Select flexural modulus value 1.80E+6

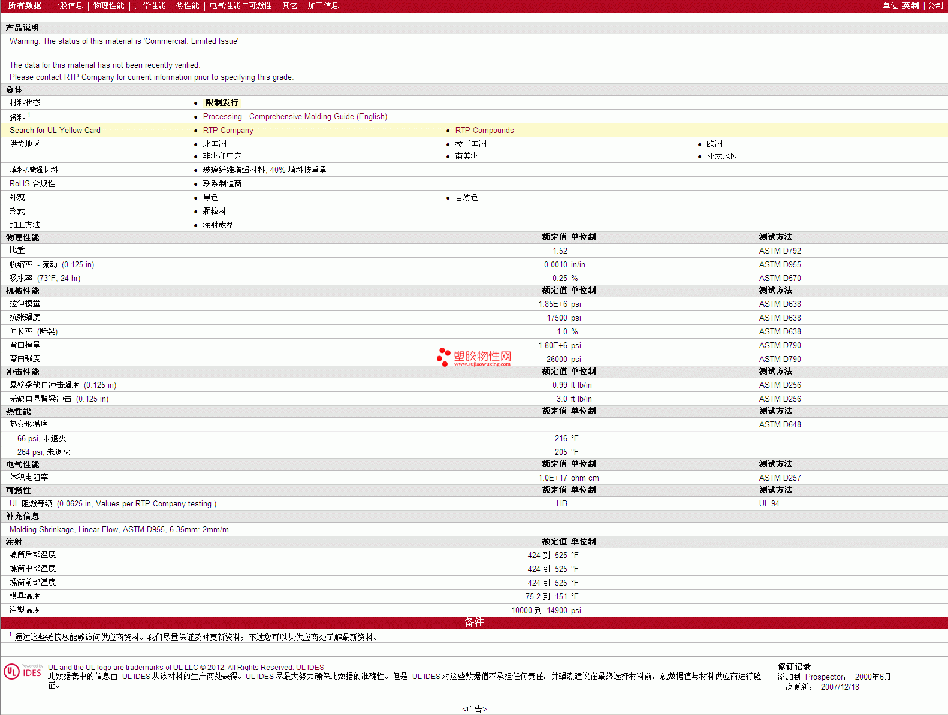click(x=553, y=345)
